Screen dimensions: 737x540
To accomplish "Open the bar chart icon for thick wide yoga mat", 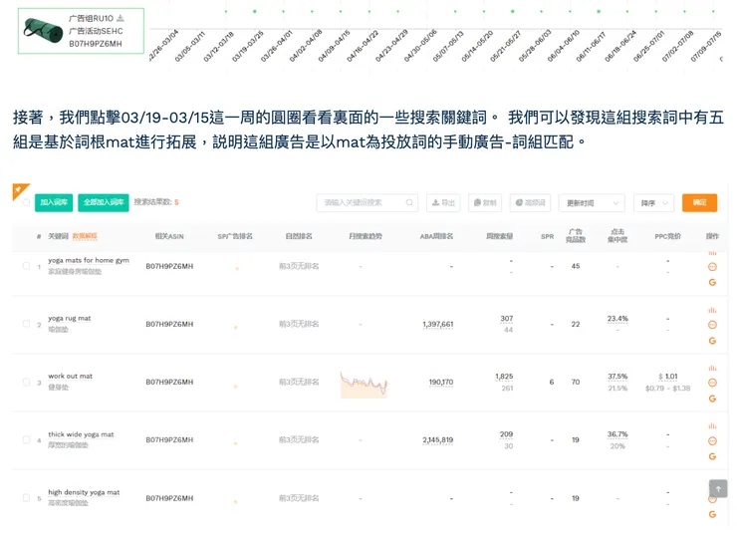I will click(712, 425).
